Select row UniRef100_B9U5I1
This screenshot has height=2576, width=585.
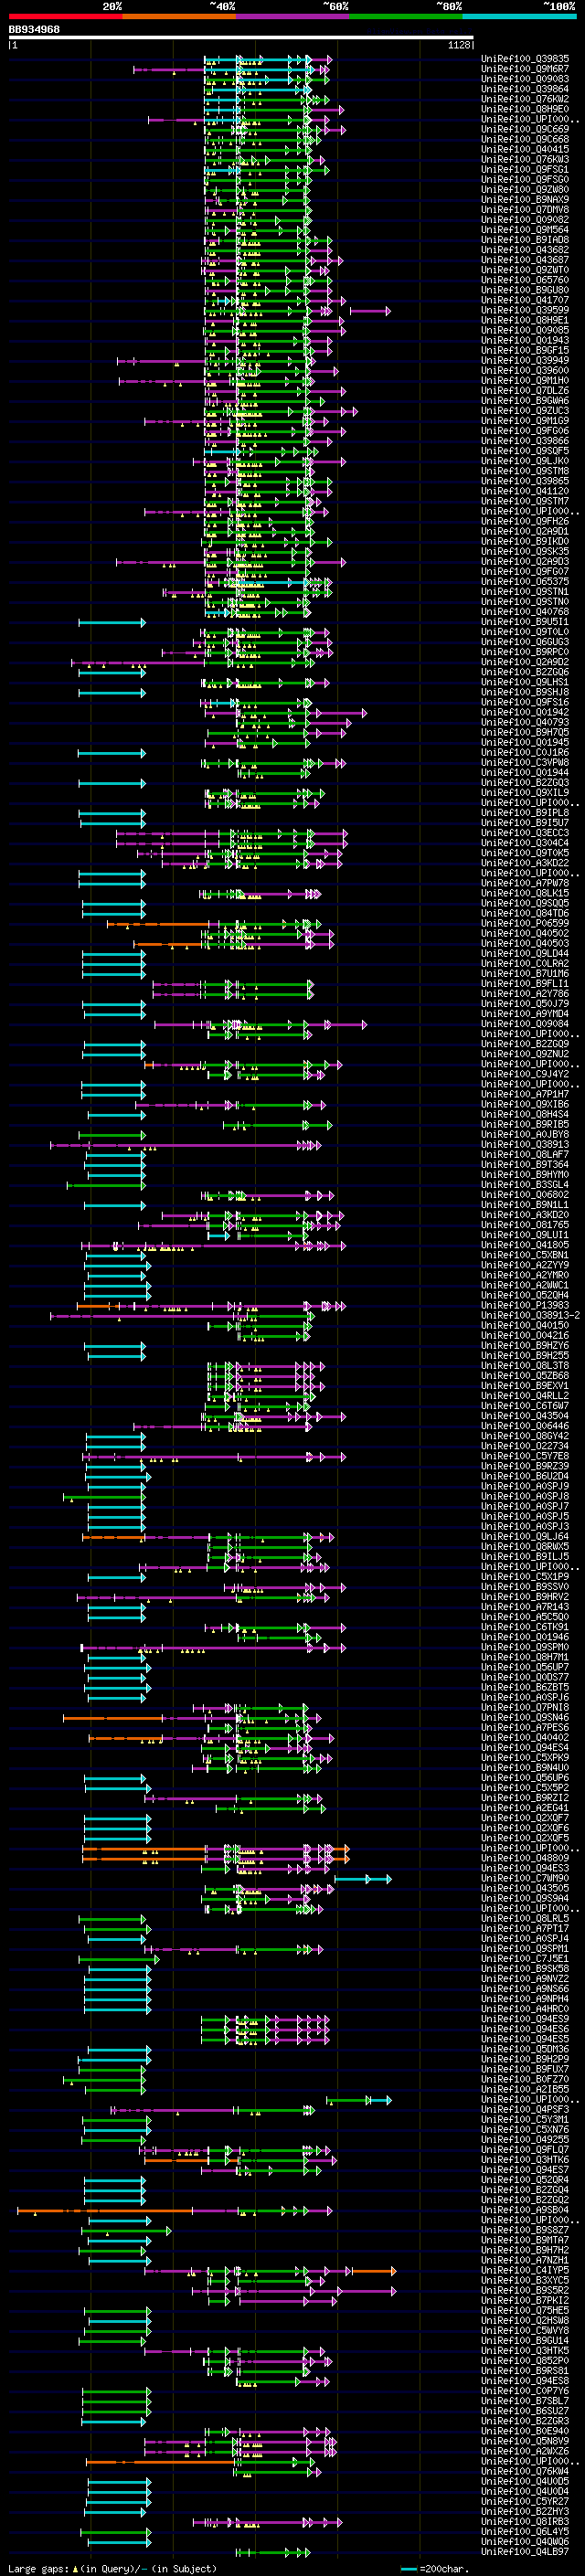pos(525,622)
